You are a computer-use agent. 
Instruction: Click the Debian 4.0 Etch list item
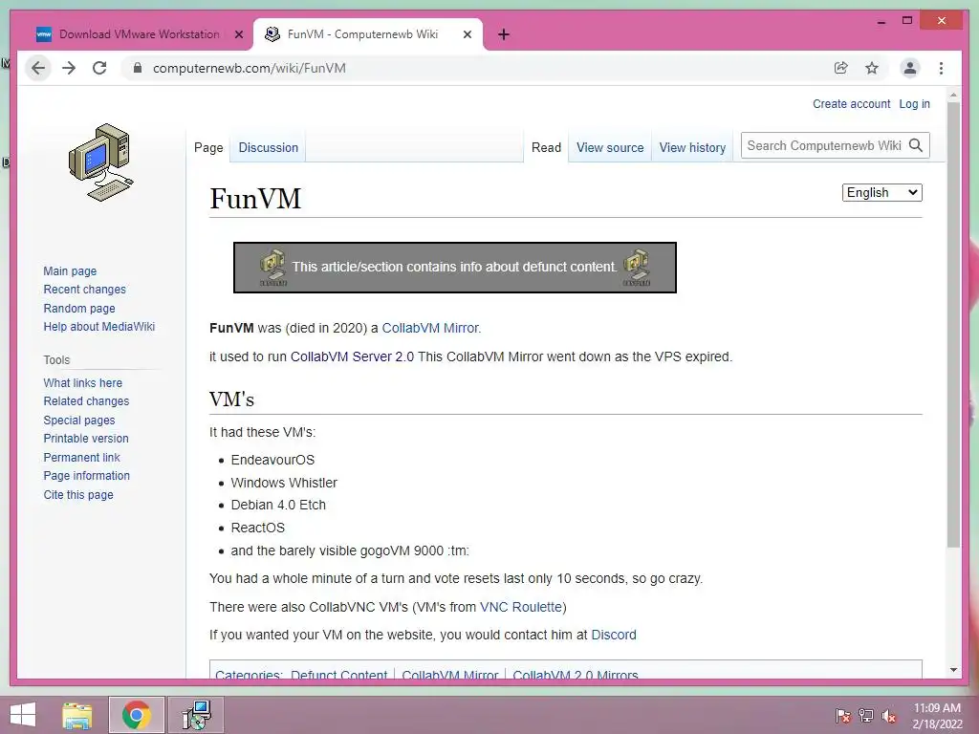click(278, 505)
